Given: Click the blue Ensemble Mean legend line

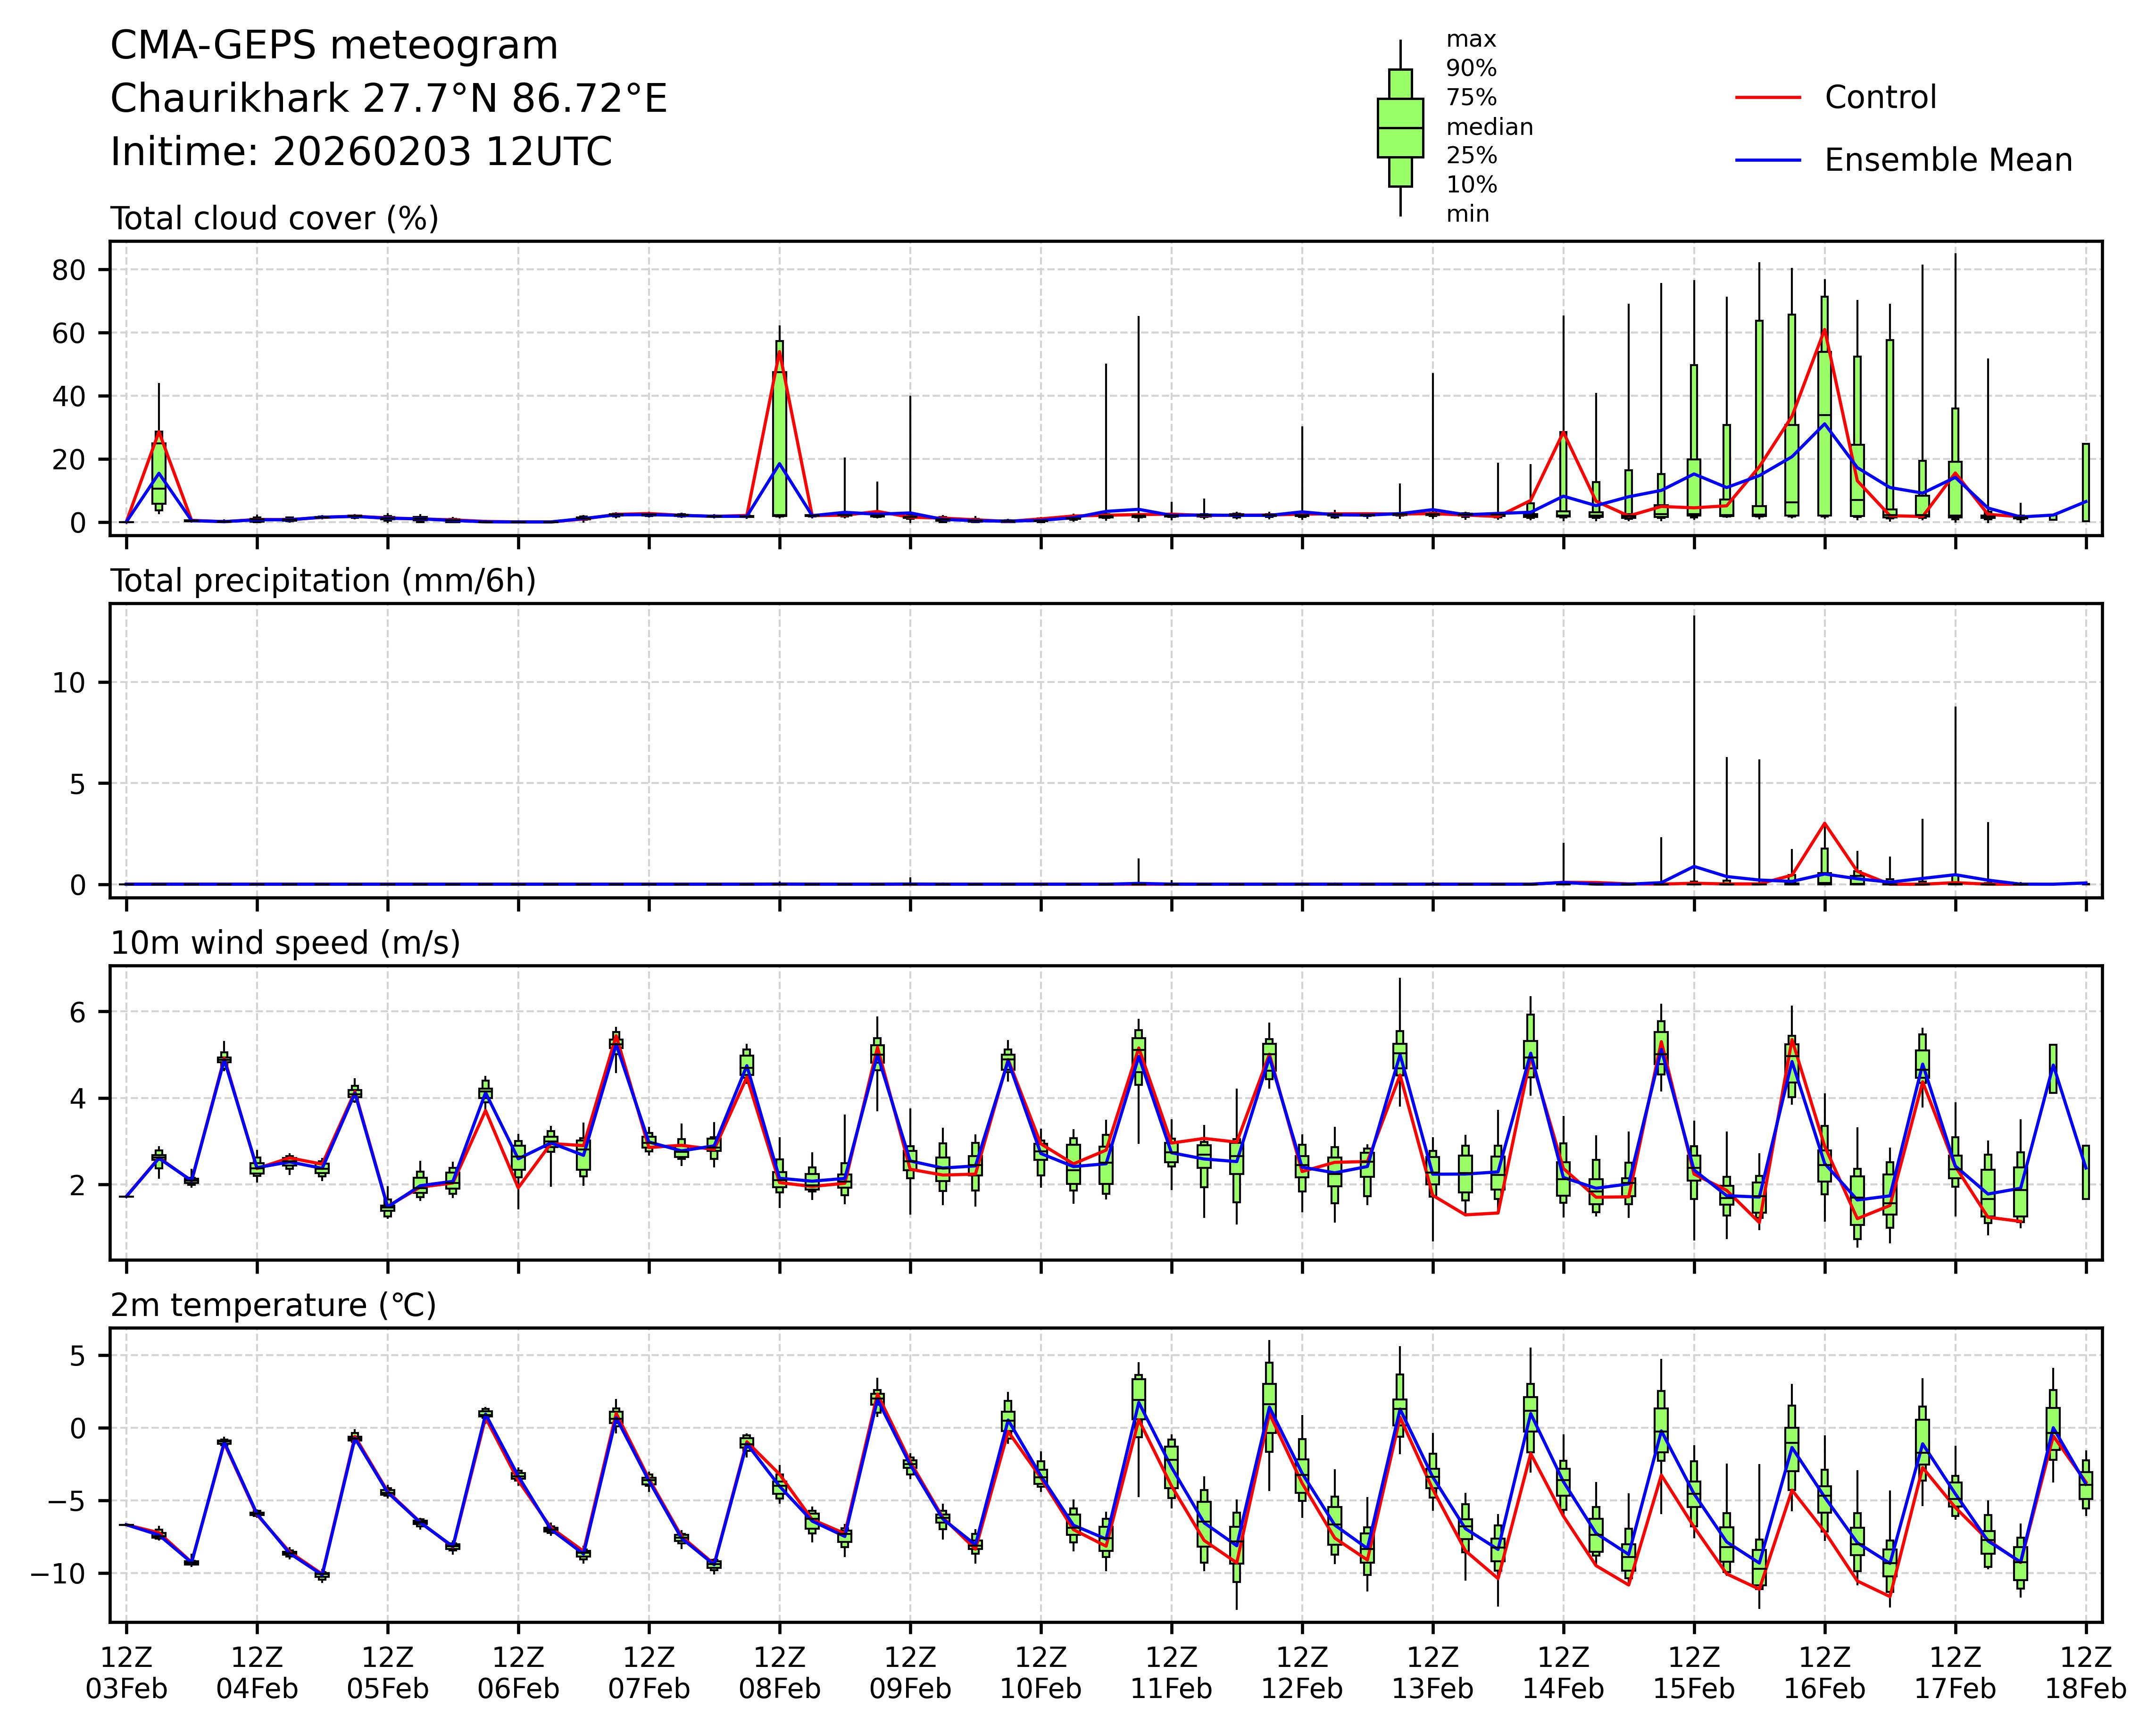Looking at the screenshot, I should 1767,160.
